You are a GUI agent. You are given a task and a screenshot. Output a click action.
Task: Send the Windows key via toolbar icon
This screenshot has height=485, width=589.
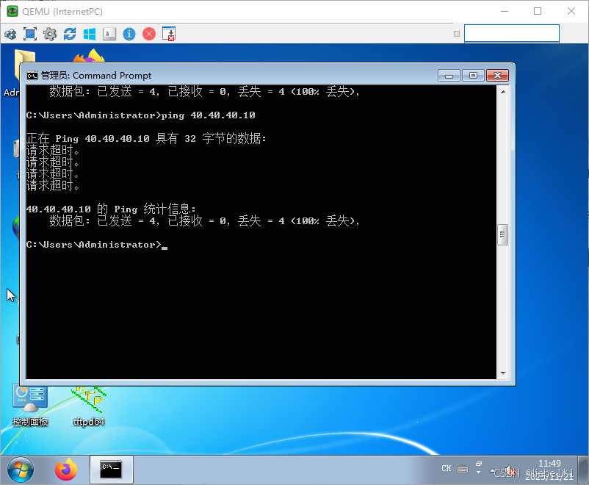[90, 35]
